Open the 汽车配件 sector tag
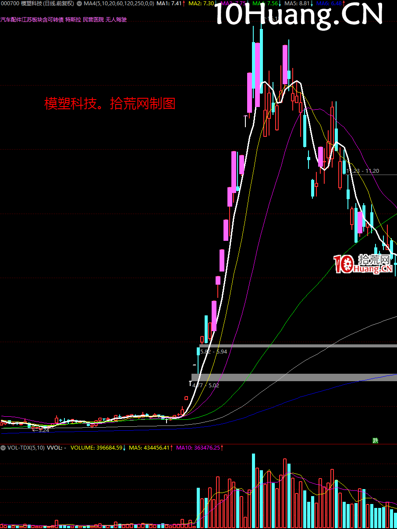Viewport: 397px width, 529px height. (10, 20)
